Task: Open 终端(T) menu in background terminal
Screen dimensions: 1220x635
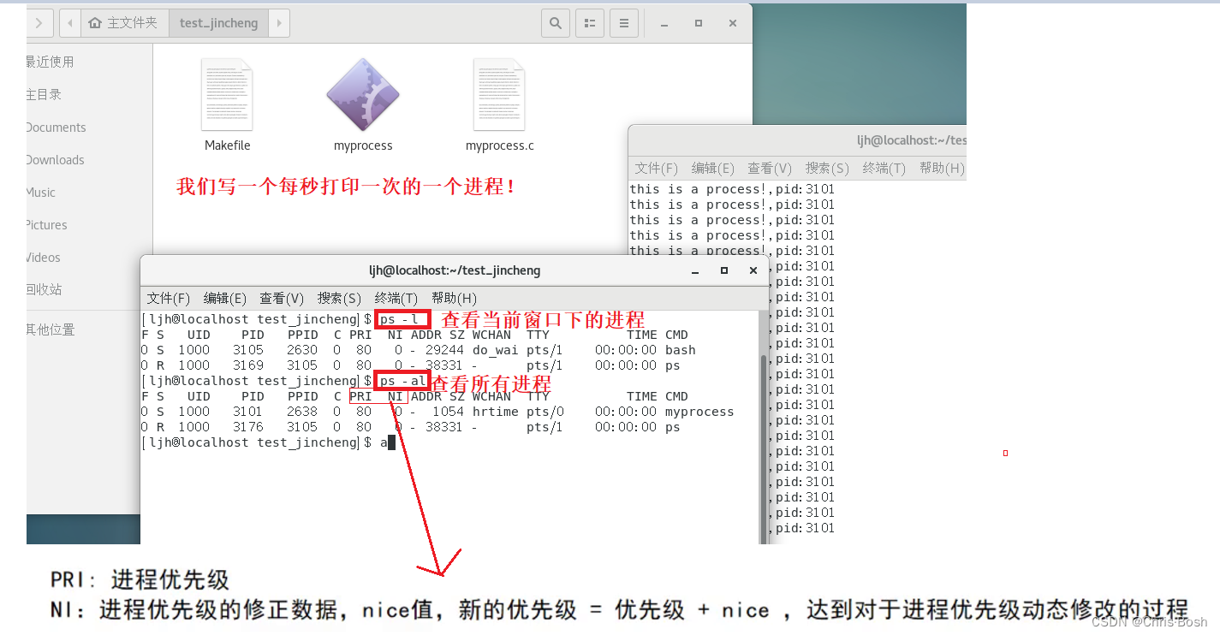Action: point(884,168)
